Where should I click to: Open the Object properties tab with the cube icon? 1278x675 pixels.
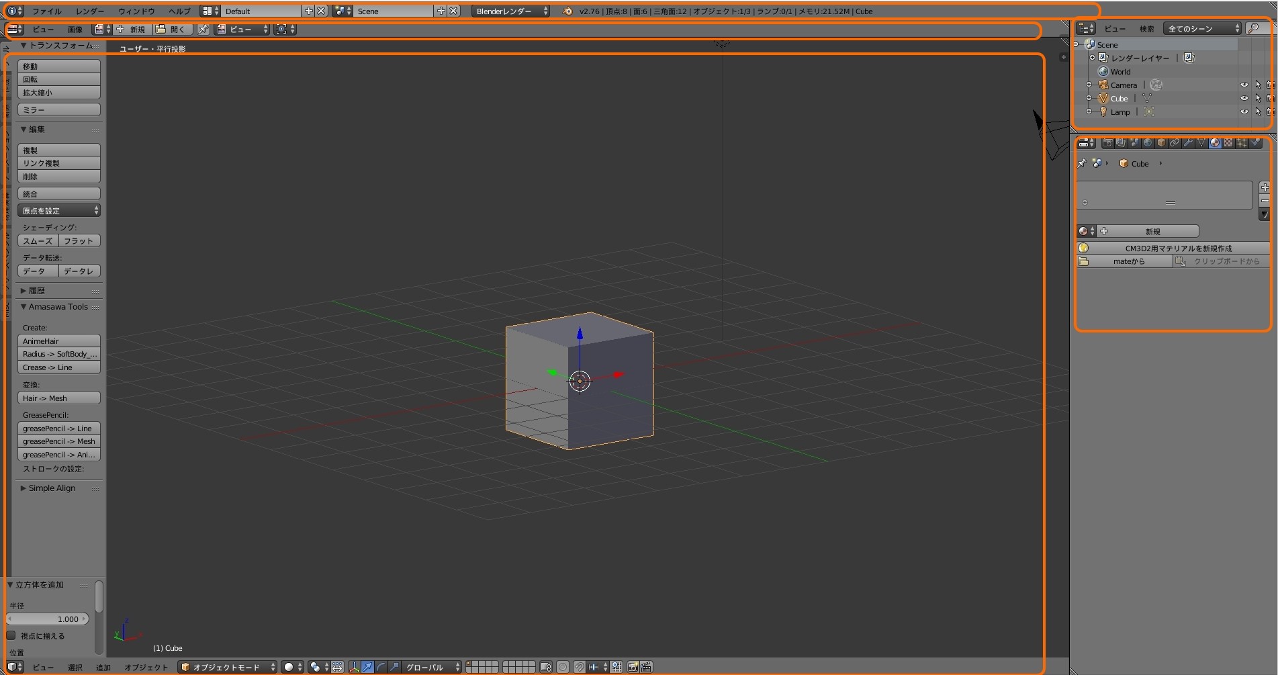pyautogui.click(x=1161, y=143)
